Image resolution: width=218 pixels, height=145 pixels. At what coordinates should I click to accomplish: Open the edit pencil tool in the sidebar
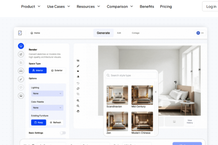[21, 54]
